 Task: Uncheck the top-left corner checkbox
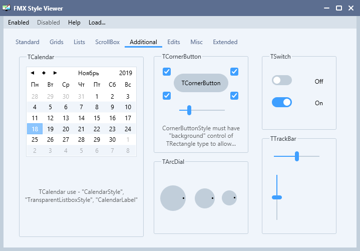[167, 72]
